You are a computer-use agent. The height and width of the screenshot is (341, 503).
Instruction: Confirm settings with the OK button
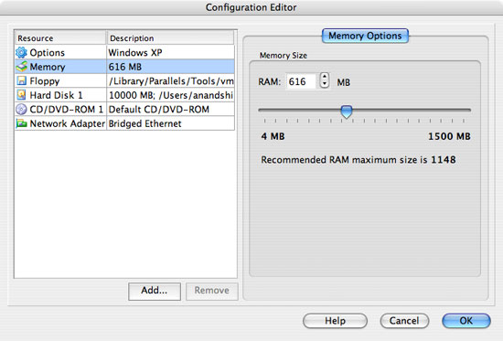(466, 321)
